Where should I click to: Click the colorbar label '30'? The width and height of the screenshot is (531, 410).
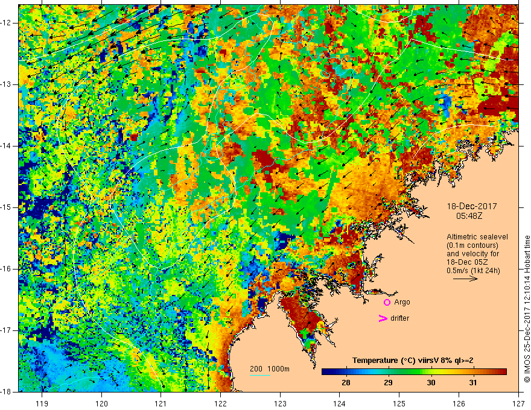tap(431, 383)
